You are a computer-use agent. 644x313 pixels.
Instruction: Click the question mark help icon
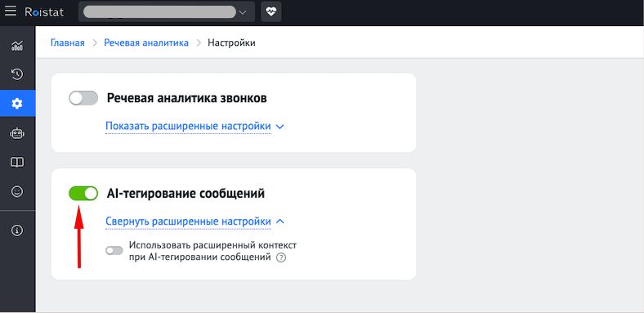click(x=281, y=258)
